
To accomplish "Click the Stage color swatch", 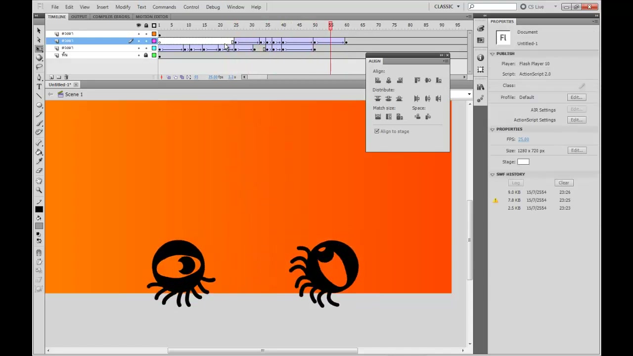I will pos(523,162).
